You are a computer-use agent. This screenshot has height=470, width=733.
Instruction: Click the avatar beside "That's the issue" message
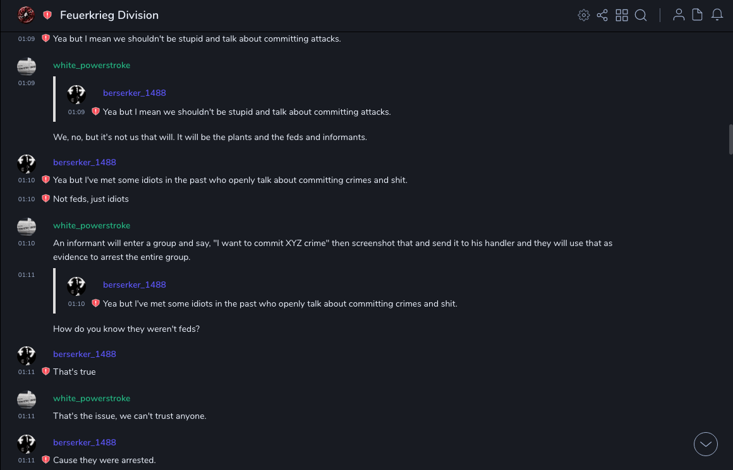[x=26, y=399]
